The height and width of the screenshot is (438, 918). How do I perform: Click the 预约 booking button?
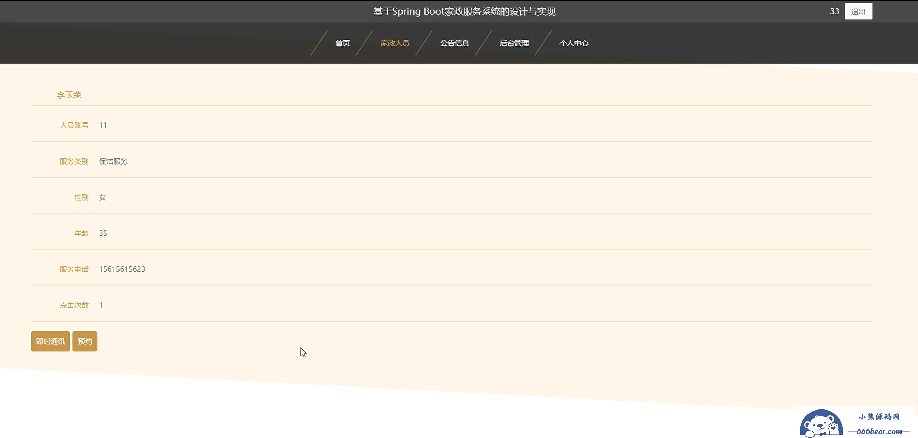pos(85,341)
